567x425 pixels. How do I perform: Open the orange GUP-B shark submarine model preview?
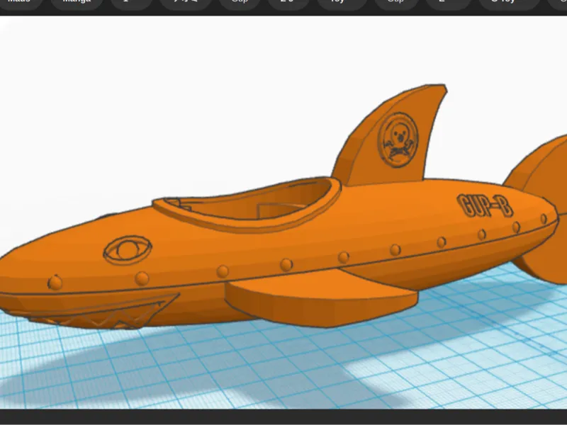point(283,212)
